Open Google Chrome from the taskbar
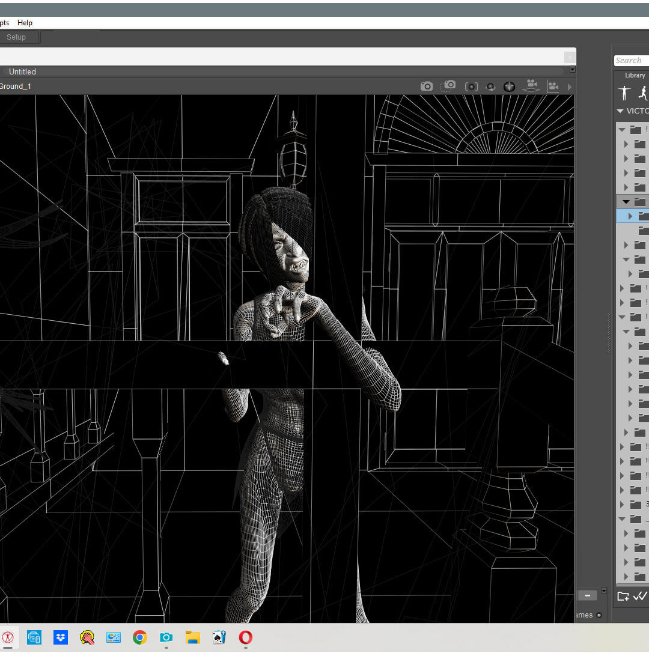This screenshot has height=668, width=649. (140, 637)
